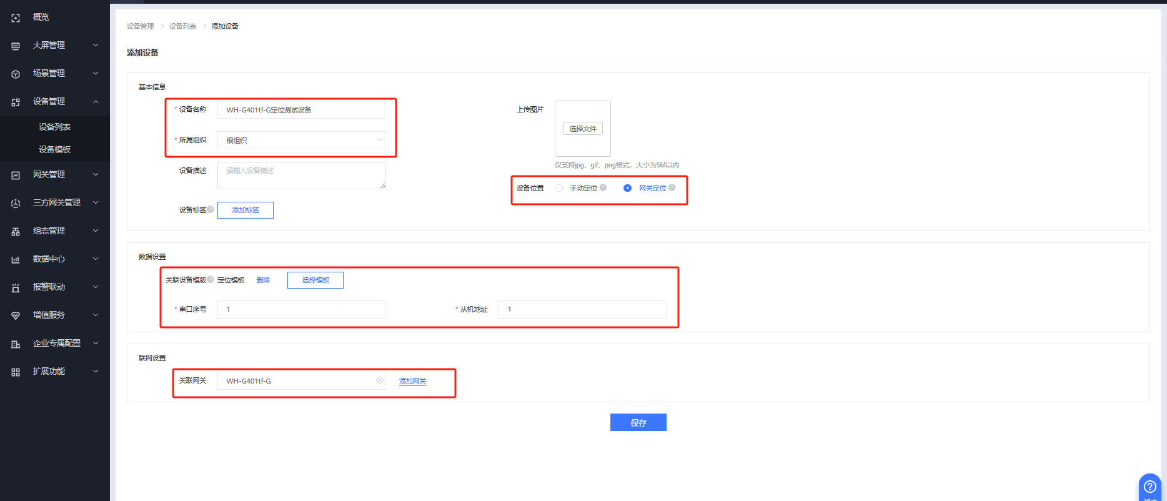Click the 企业专属配置 menu label

57,343
